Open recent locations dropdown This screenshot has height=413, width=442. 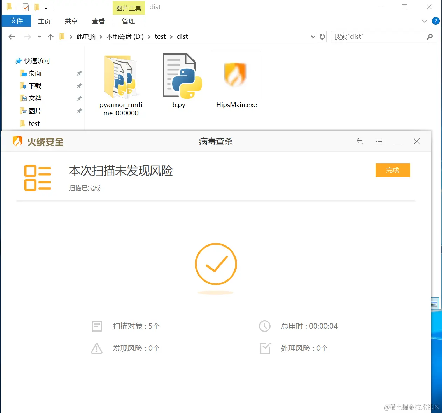40,37
